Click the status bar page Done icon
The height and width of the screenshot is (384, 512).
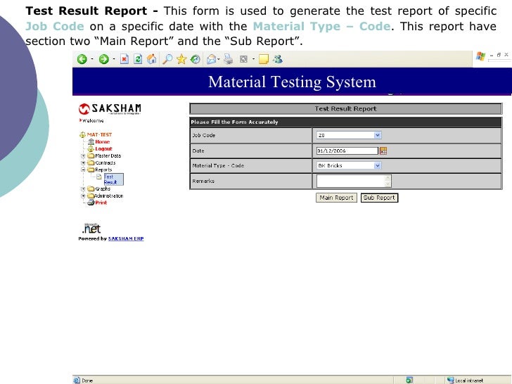coord(77,380)
